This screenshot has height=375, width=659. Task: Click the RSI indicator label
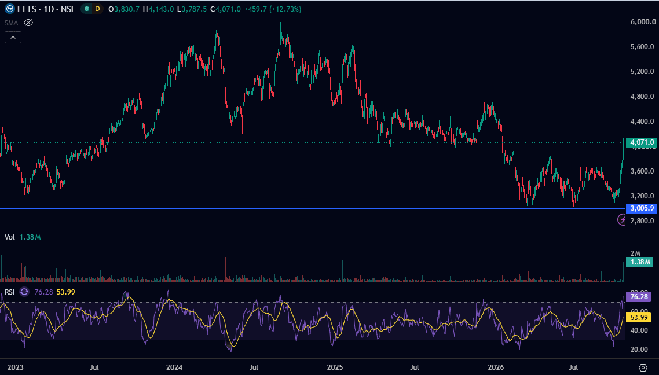[x=9, y=292]
